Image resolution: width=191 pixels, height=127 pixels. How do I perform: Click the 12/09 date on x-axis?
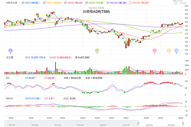pos(11,118)
